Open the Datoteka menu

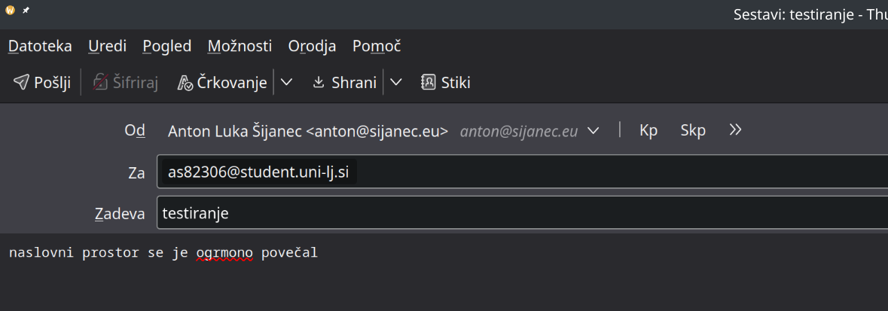(40, 46)
